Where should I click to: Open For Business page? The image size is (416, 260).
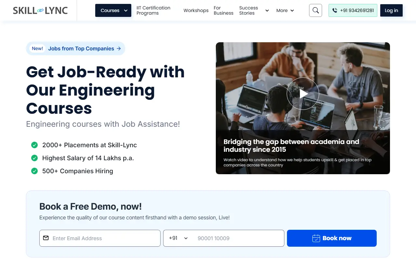[x=224, y=10]
